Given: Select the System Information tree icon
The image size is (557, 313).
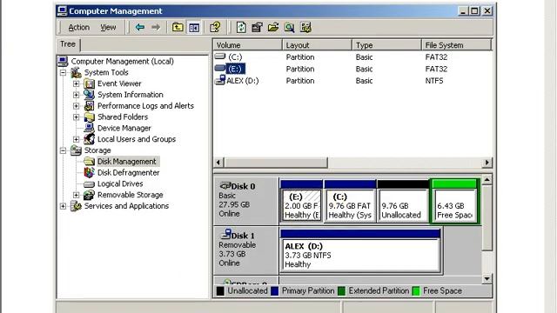Looking at the screenshot, I should point(89,95).
